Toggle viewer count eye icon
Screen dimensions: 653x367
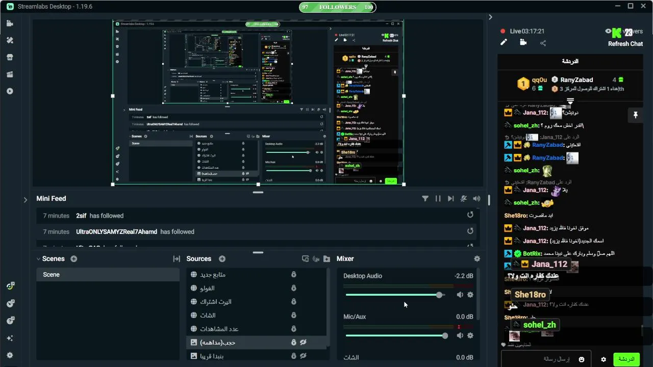pyautogui.click(x=608, y=31)
